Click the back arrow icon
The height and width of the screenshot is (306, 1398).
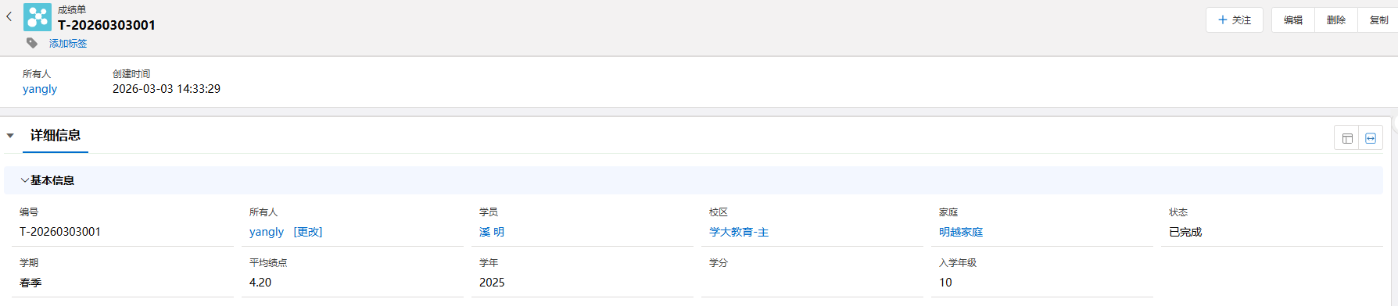(x=9, y=16)
